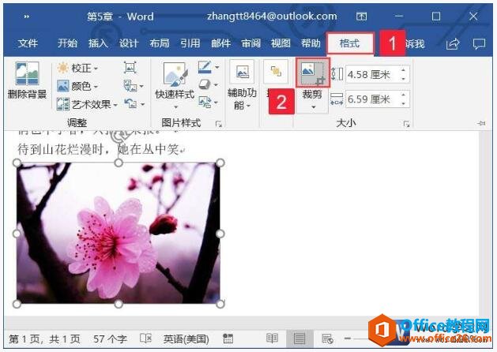Click the Crop (裁剪) picture icon
497x352 pixels.
[x=313, y=73]
